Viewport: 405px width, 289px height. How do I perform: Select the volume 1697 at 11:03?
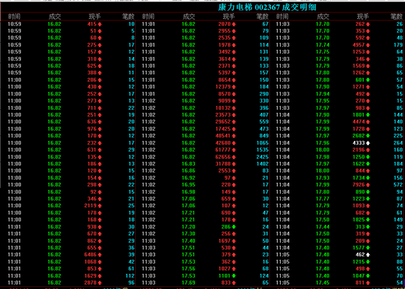click(225, 241)
